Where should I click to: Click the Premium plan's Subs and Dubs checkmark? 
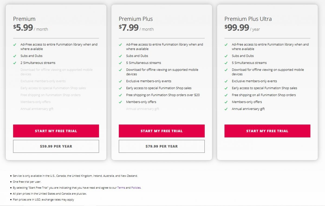point(15,56)
